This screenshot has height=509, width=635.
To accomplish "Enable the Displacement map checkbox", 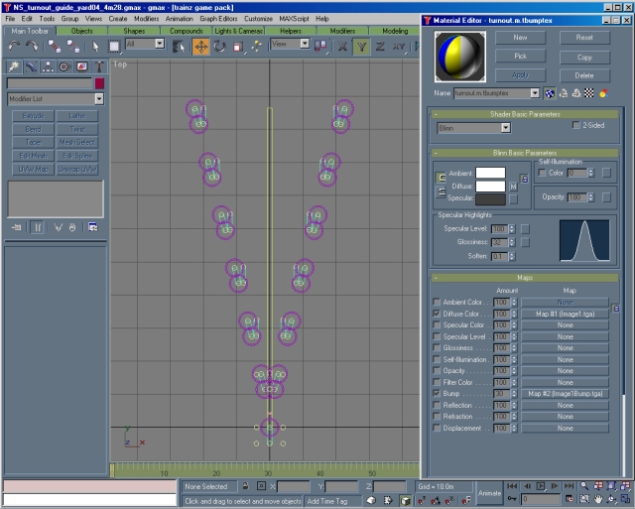I will click(x=437, y=428).
